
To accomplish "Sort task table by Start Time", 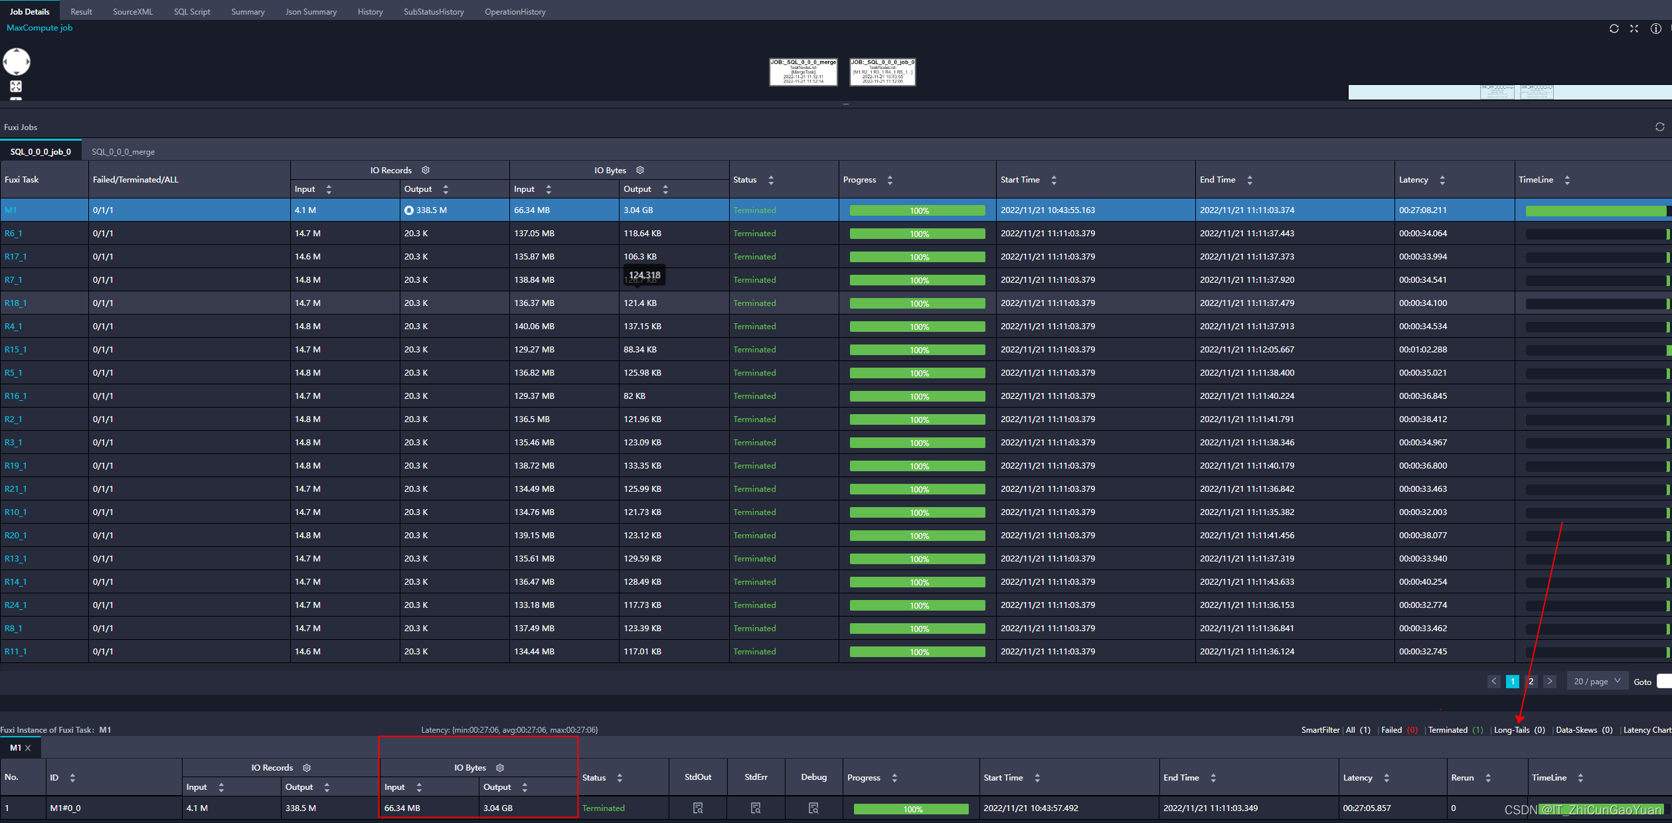I will coord(1054,180).
